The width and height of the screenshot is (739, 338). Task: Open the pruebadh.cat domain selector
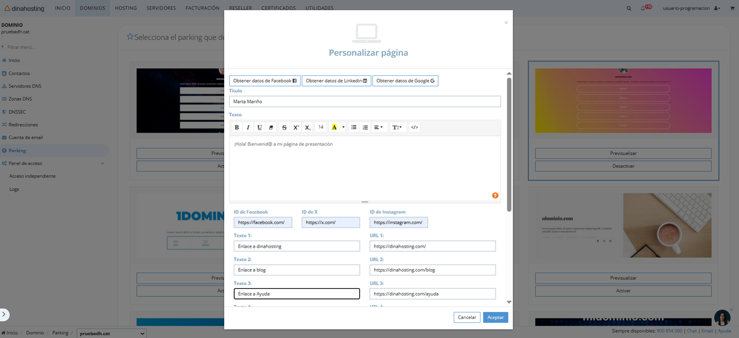[112, 334]
